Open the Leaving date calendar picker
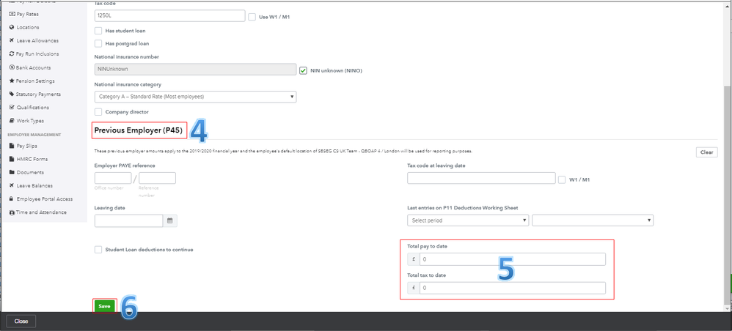This screenshot has height=331, width=732. pos(170,221)
